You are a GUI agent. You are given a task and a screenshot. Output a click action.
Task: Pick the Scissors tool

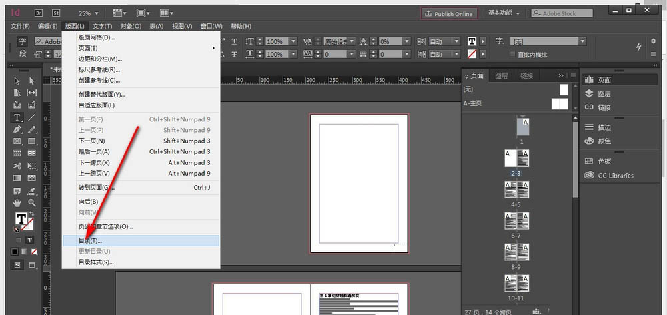pyautogui.click(x=17, y=166)
